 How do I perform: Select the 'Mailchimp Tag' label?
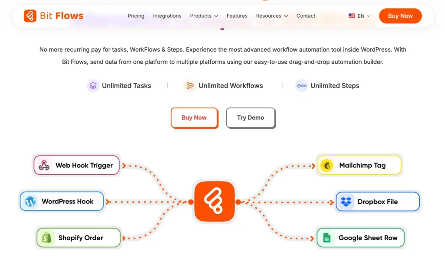coord(362,165)
